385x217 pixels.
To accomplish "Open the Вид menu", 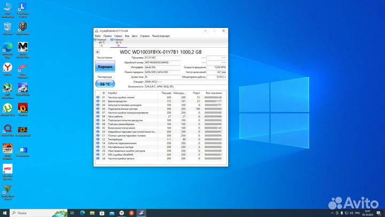I will [127, 36].
